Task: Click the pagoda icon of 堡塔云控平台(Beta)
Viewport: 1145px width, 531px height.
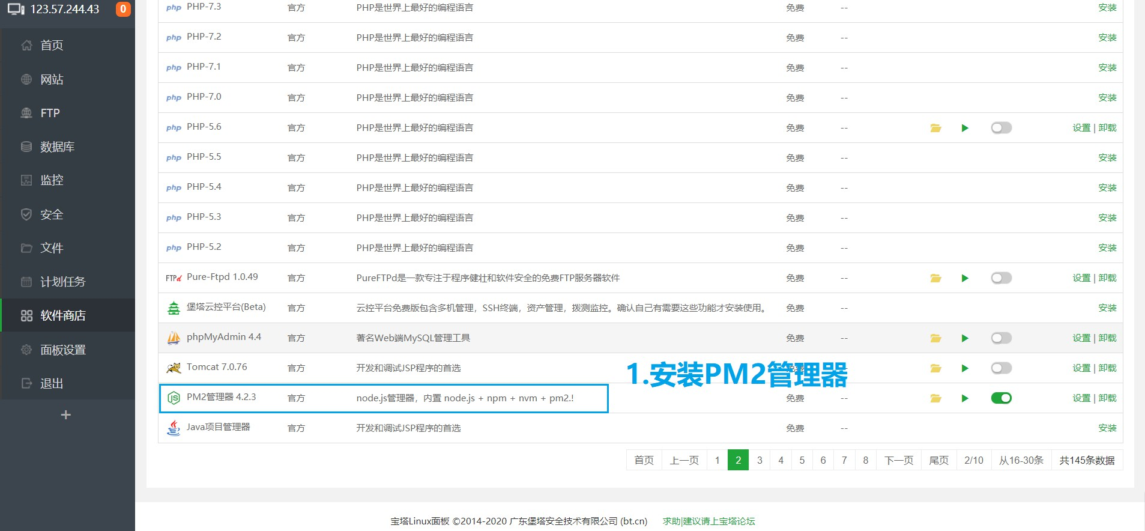Action: 174,308
